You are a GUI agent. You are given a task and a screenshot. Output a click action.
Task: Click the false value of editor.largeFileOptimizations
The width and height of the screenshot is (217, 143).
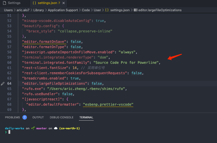pos(97,83)
